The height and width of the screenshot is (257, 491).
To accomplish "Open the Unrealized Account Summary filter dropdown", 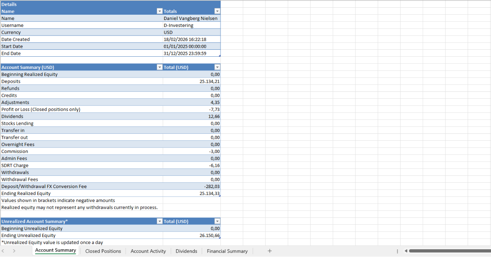I will pyautogui.click(x=160, y=221).
